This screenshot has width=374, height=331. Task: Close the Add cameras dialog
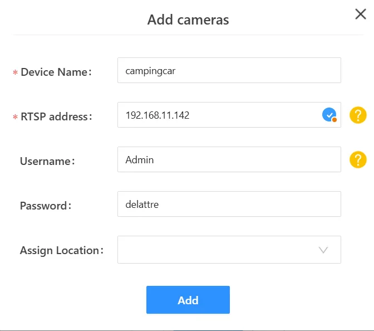(361, 14)
